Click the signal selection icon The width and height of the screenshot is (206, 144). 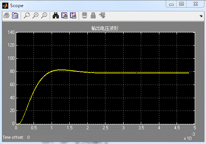(x=102, y=15)
